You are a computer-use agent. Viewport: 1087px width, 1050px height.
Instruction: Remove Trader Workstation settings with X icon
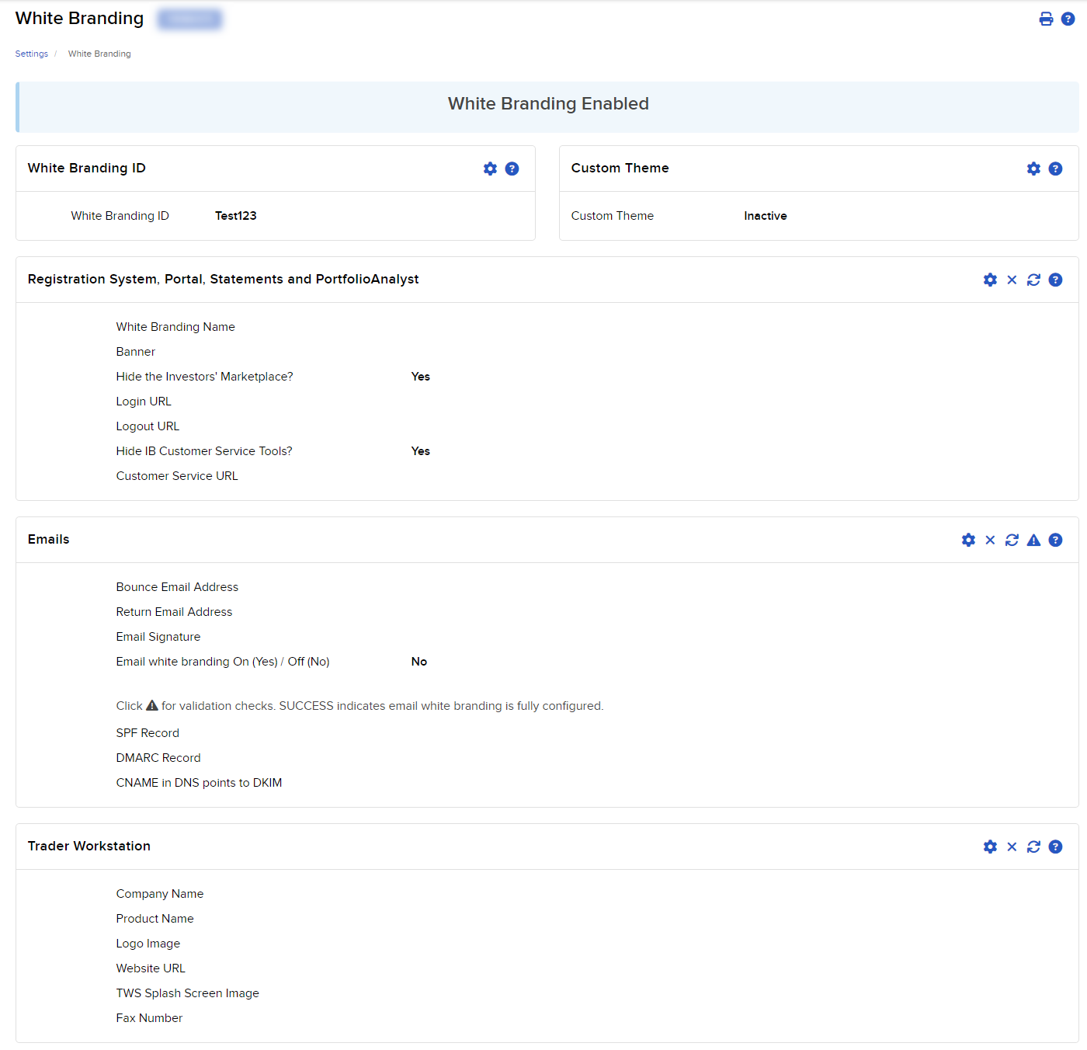click(x=1012, y=847)
